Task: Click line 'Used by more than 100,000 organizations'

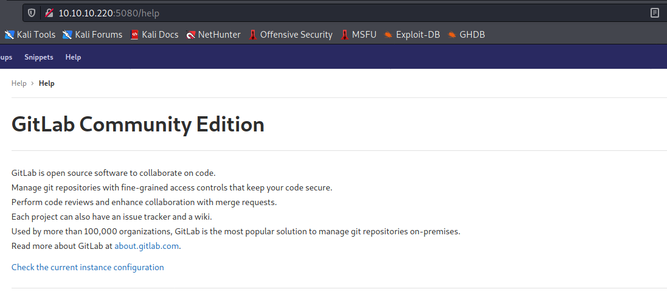Action: (236, 231)
